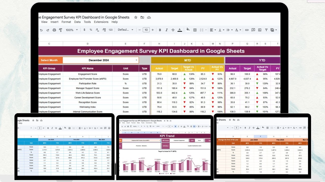The image size is (325, 182).
Task: Open text rotation dropdown in the large window
Action: [238, 30]
